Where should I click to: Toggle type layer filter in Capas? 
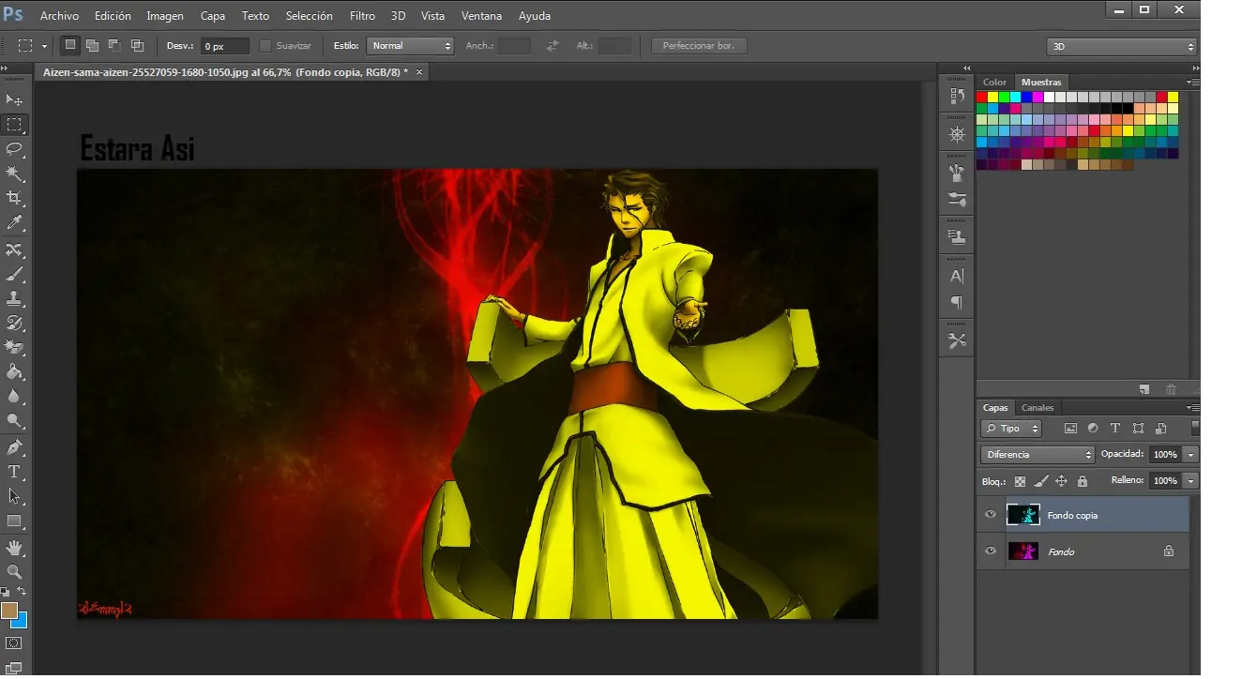[1115, 429]
